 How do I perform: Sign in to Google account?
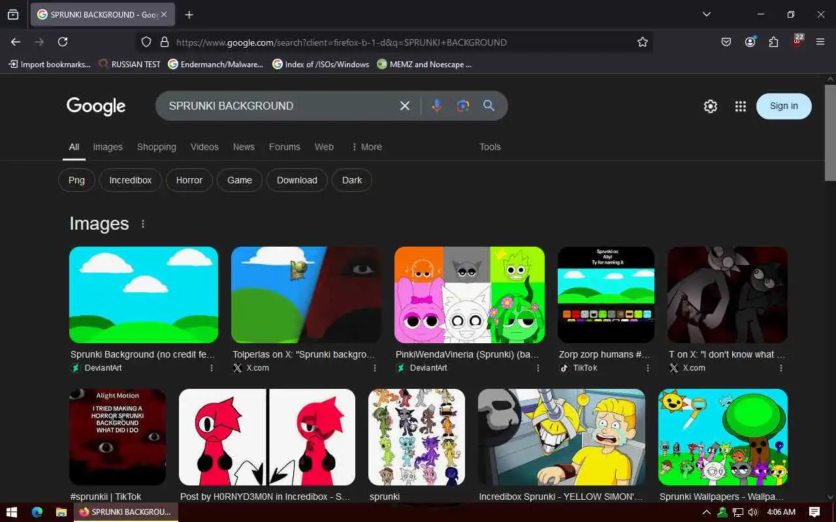tap(784, 106)
